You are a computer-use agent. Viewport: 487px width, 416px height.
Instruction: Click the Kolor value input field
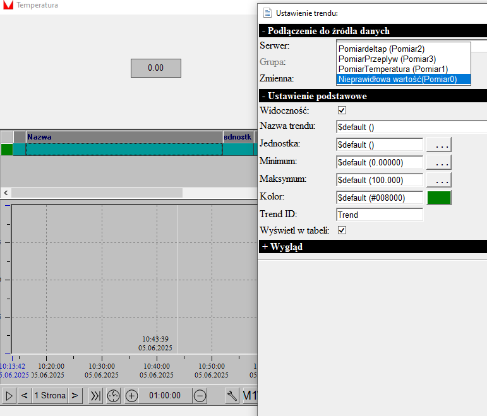[x=380, y=198]
